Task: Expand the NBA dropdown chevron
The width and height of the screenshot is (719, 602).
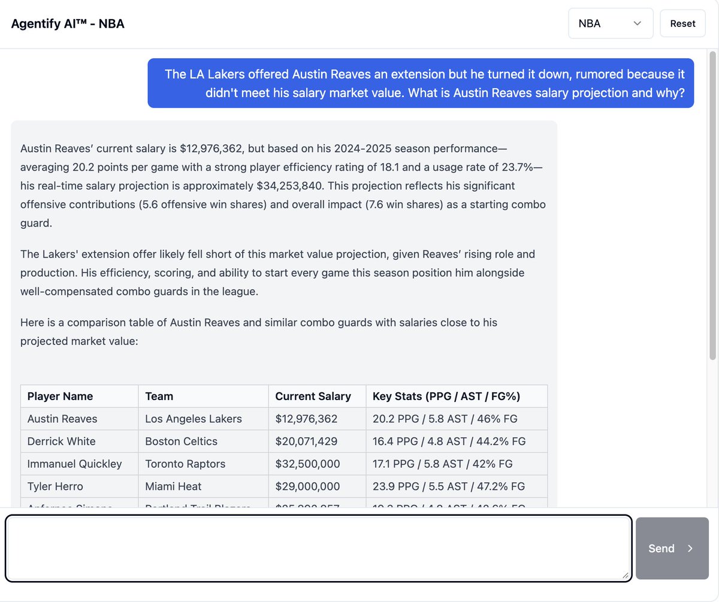Action: pyautogui.click(x=637, y=23)
